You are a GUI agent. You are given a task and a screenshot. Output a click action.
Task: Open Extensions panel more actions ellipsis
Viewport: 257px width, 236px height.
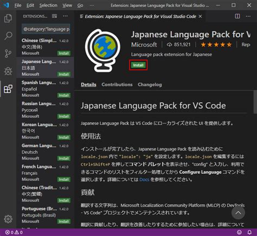point(65,16)
